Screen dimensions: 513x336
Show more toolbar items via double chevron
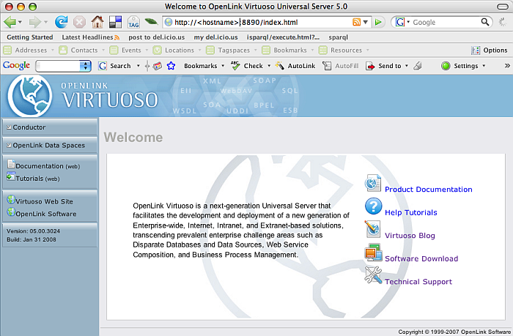pos(507,66)
